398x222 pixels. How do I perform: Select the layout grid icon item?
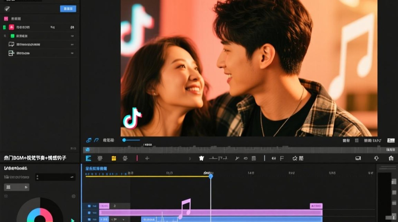pyautogui.click(x=12, y=53)
